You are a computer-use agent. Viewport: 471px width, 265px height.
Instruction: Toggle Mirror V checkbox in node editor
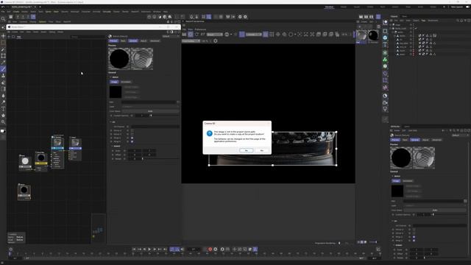(x=132, y=134)
